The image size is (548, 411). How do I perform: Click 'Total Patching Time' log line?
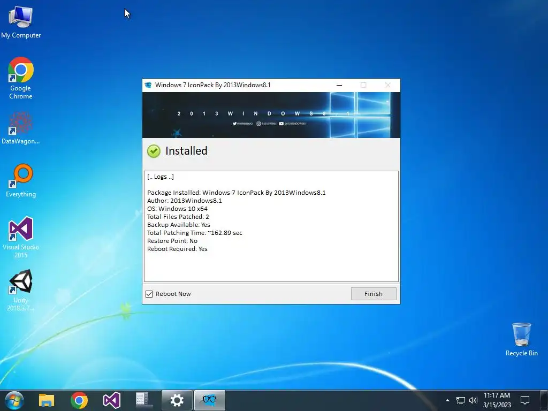tap(195, 233)
